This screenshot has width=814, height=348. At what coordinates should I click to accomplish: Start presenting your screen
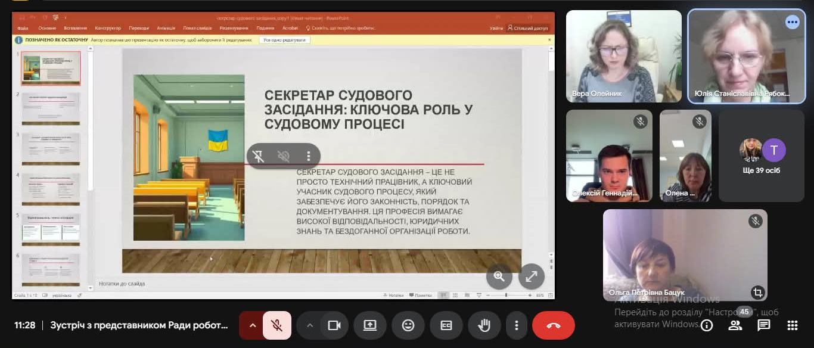pos(370,325)
